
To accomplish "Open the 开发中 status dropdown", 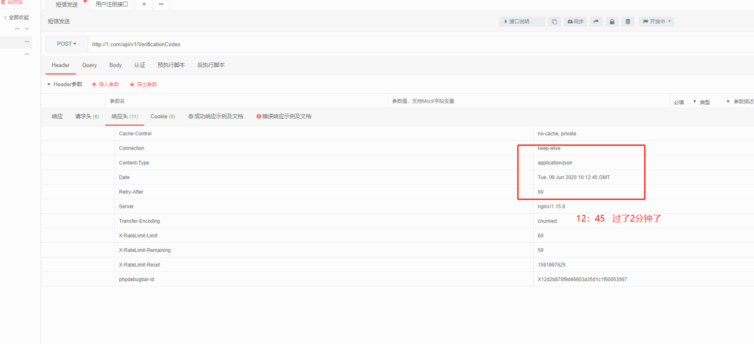I will click(x=656, y=21).
